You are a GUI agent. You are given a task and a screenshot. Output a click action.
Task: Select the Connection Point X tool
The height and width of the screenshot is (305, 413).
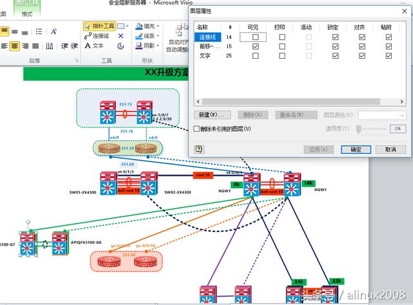tap(121, 36)
